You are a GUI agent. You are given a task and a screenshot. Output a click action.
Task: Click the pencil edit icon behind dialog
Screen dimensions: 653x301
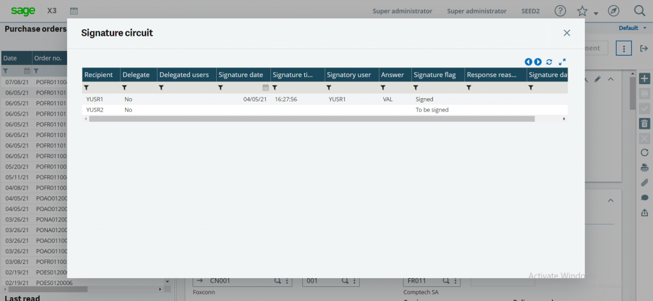coord(597,79)
